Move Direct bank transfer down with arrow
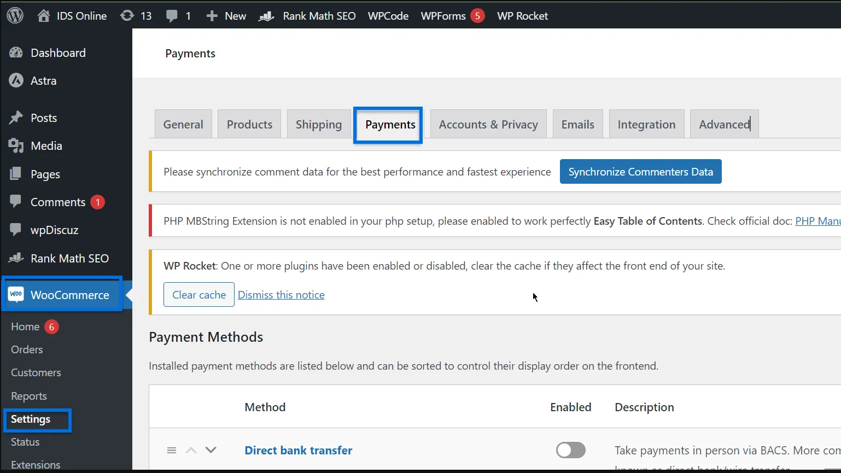 (211, 450)
